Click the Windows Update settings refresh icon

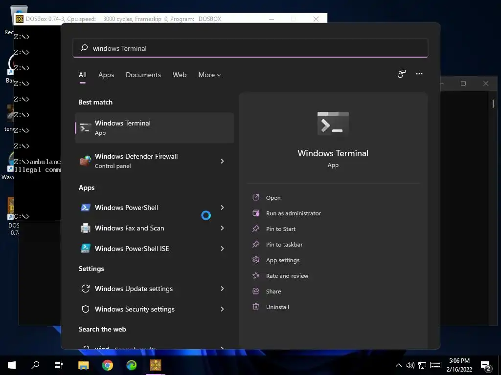coord(85,289)
